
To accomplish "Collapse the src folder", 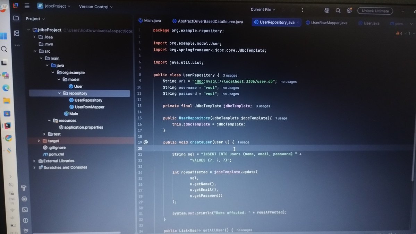I will [35, 51].
